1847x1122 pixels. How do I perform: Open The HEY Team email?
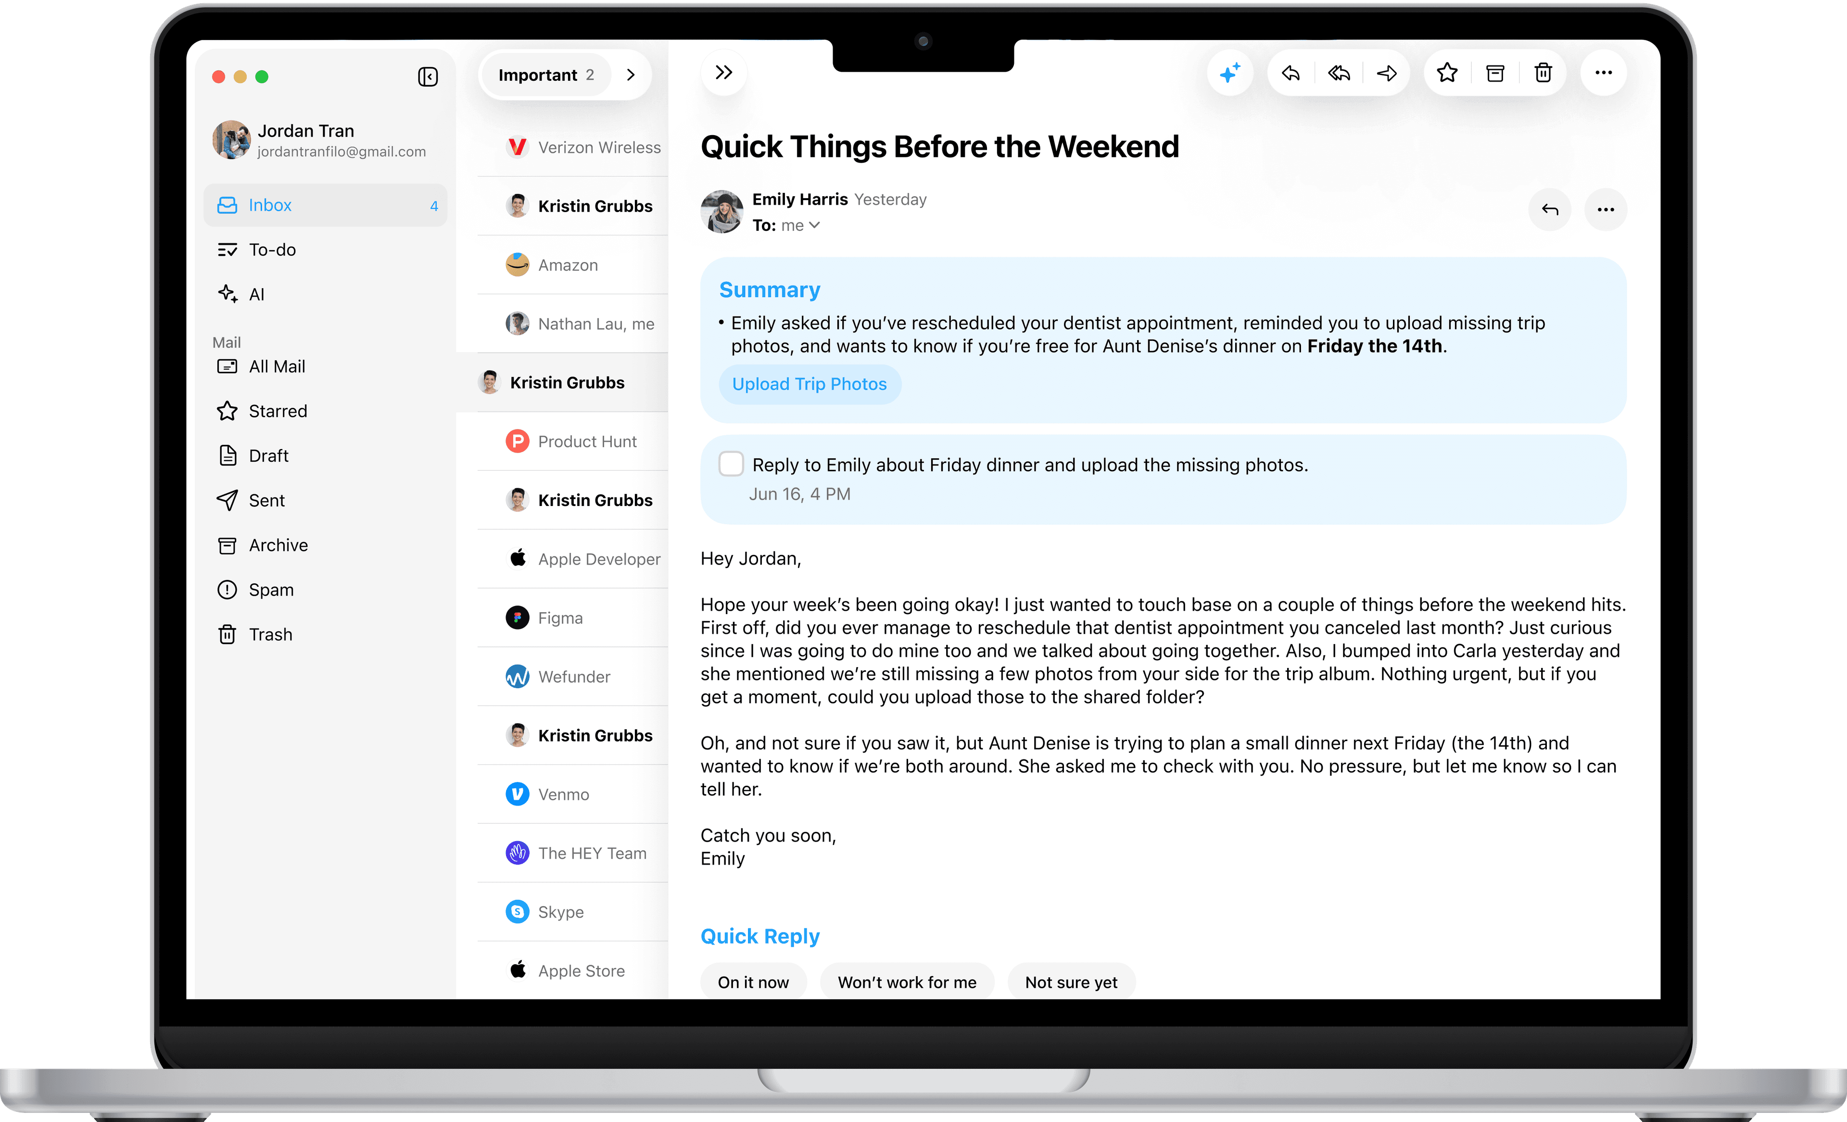click(573, 853)
